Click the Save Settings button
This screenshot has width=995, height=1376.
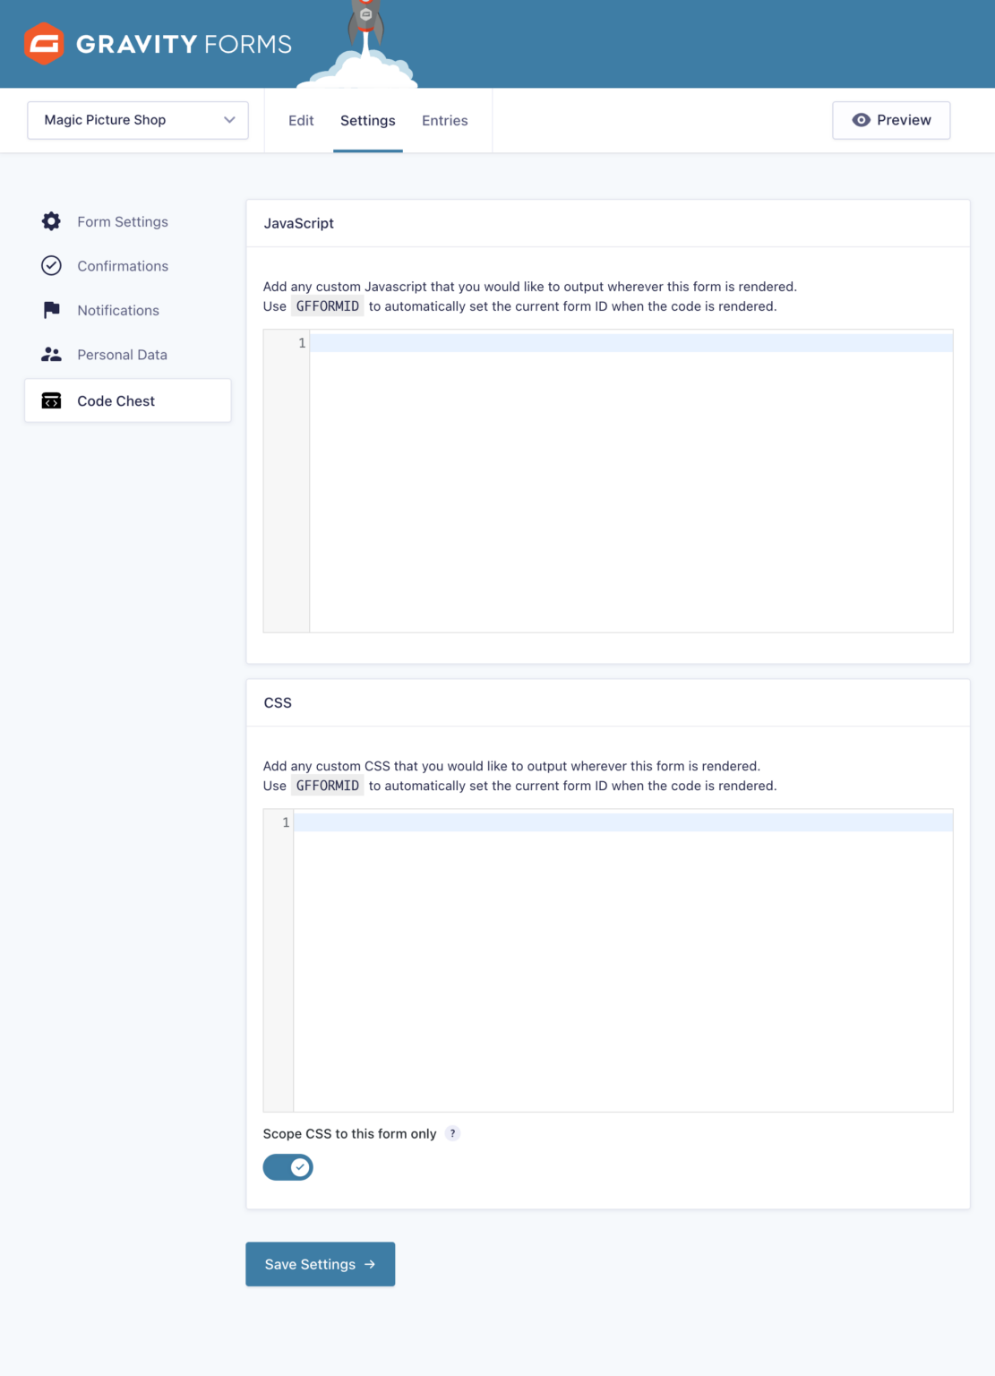(320, 1264)
